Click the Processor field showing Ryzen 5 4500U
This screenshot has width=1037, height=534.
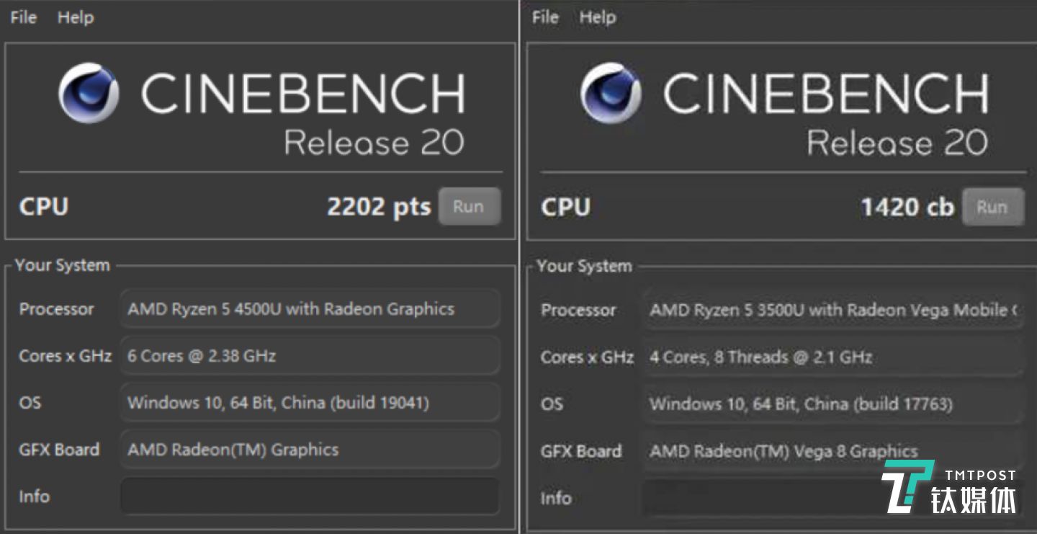coord(310,308)
